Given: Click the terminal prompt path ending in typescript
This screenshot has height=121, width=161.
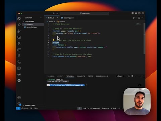Looking at the screenshot, I should click(68, 85).
